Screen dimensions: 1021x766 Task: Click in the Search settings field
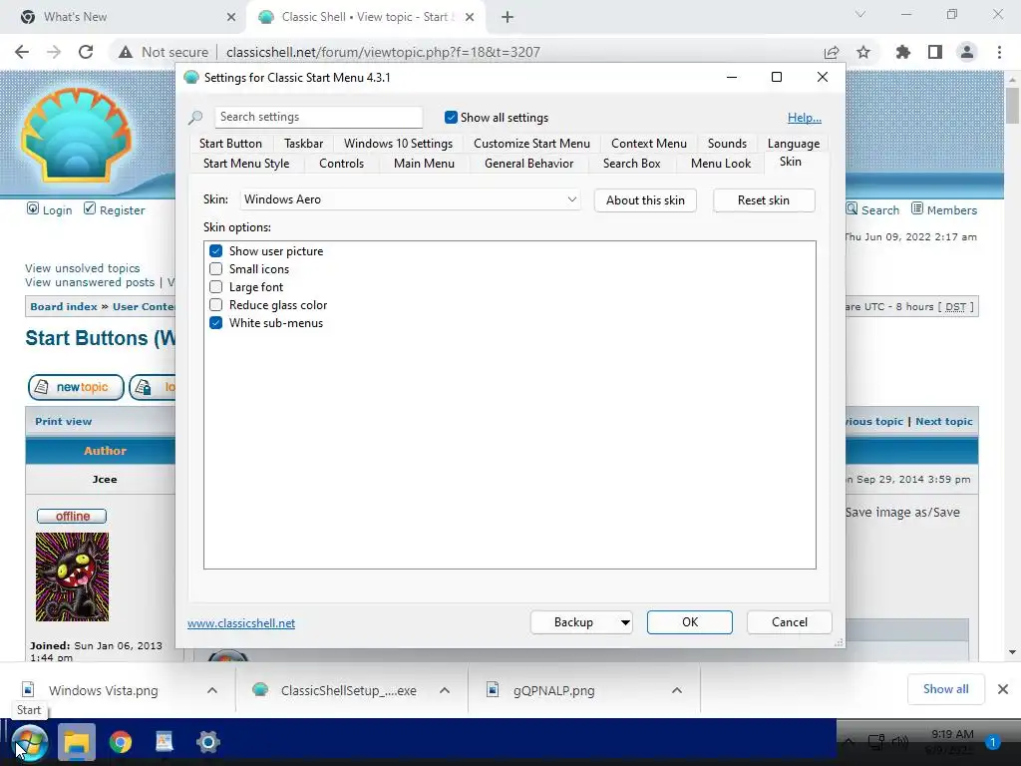(x=318, y=118)
